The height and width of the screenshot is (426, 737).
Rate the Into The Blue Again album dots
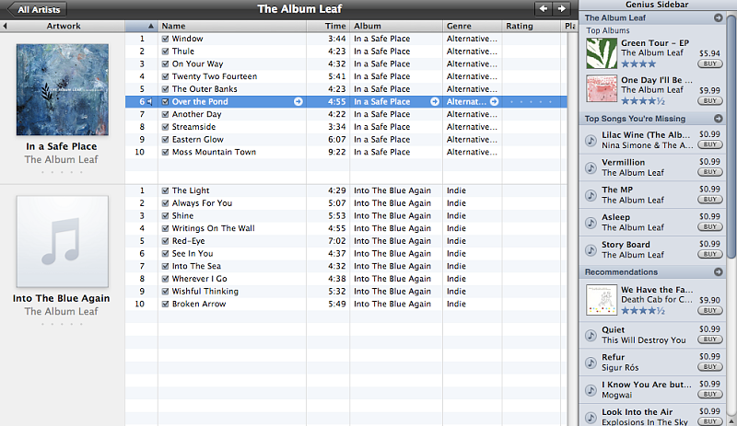click(62, 324)
